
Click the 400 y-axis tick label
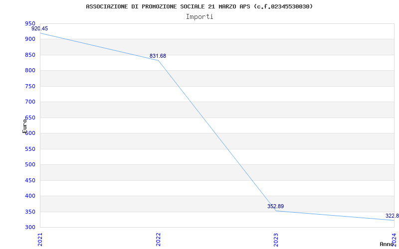30,196
